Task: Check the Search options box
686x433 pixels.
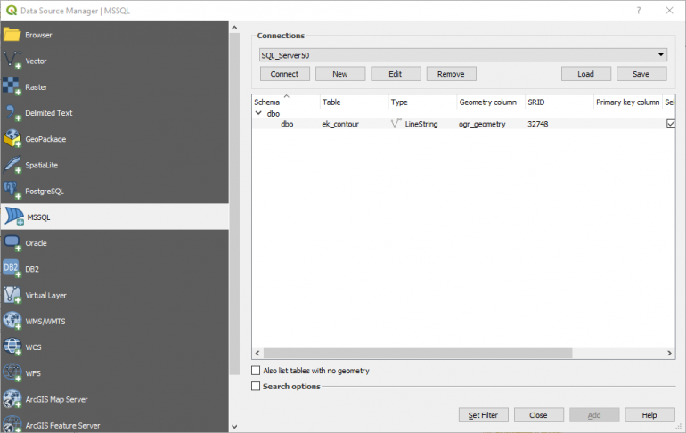Action: [257, 387]
